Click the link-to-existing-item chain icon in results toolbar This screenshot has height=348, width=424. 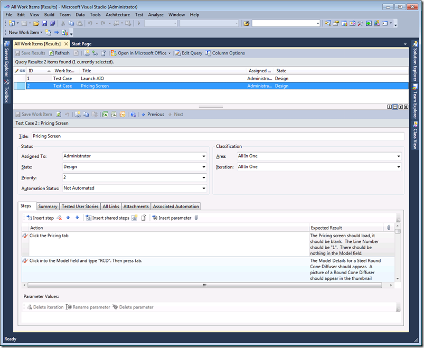tap(95, 53)
